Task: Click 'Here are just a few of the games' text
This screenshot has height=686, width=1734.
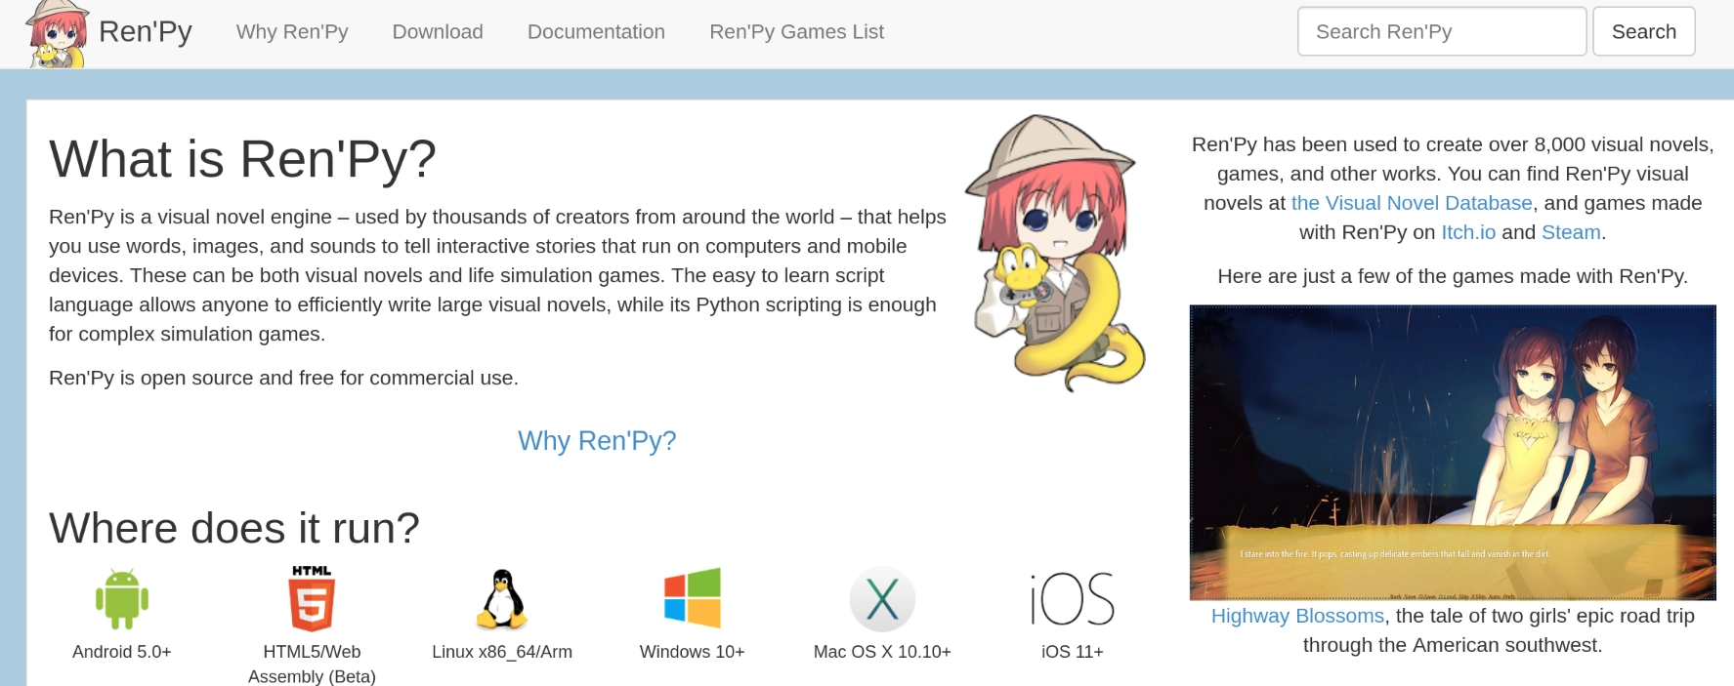Action: (1453, 276)
